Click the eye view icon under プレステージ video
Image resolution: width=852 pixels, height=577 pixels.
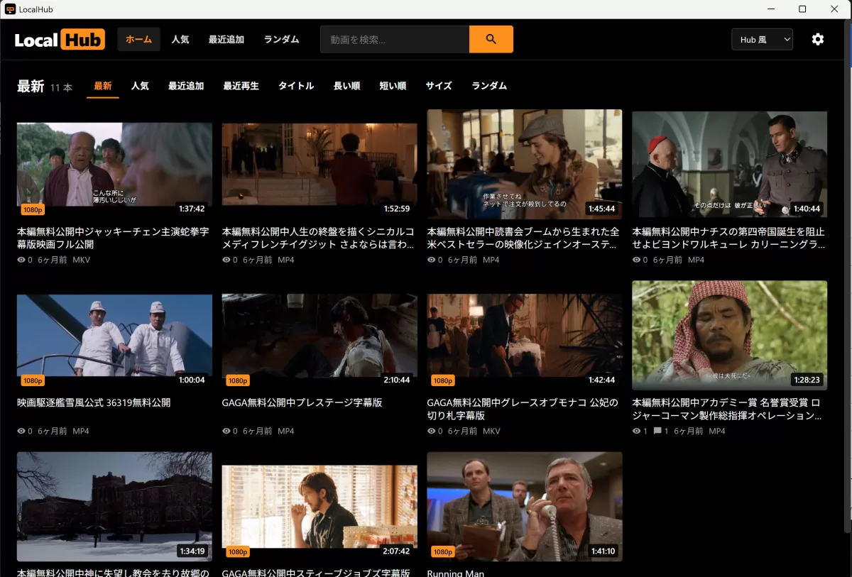tap(226, 431)
